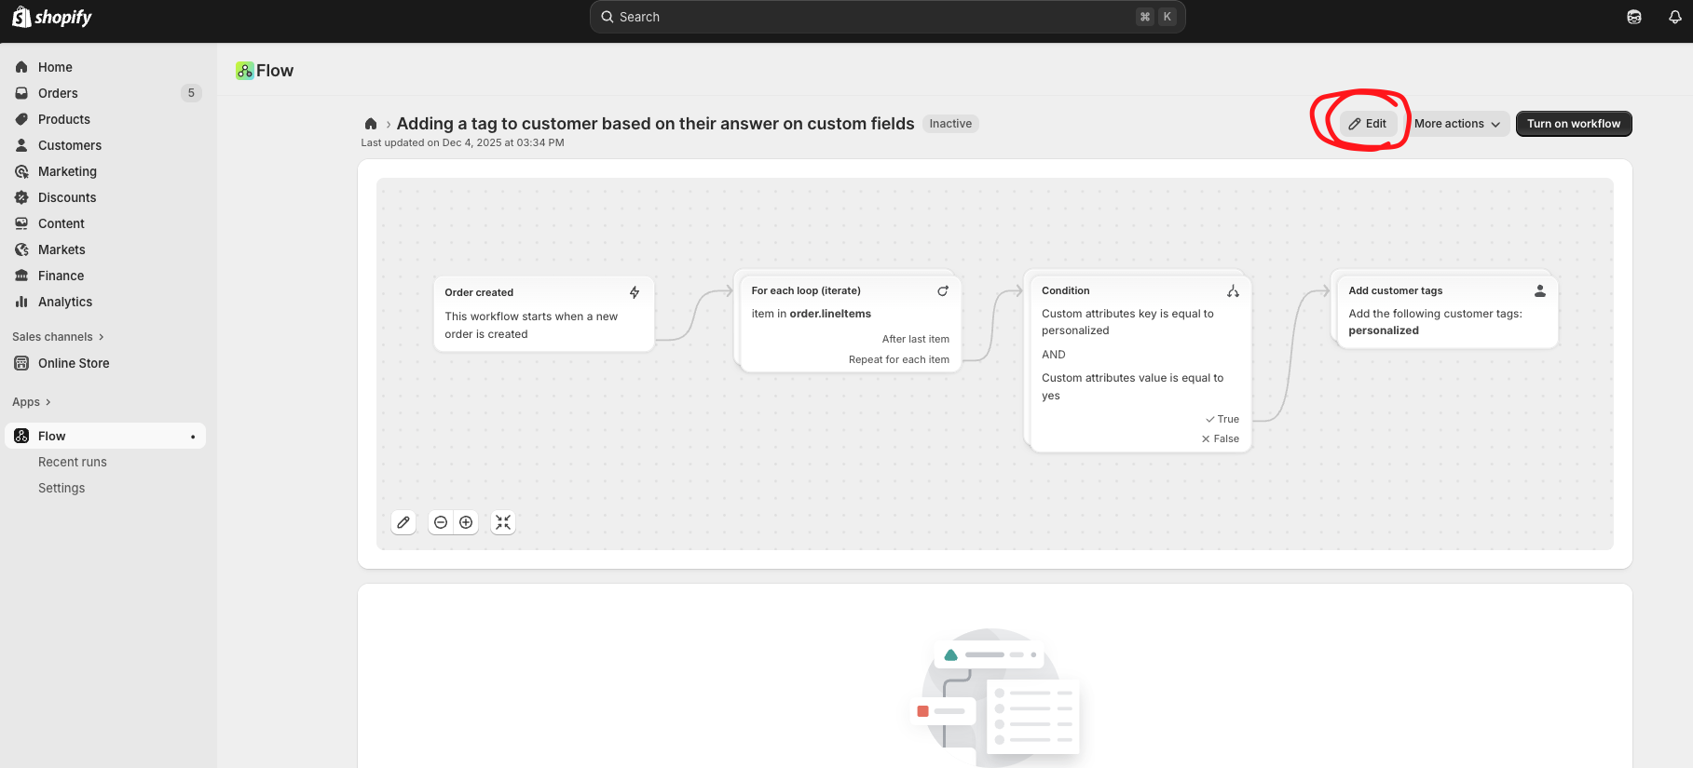
Task: Click the fit-to-view canvas icon
Action: coord(503,522)
